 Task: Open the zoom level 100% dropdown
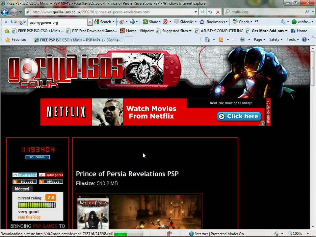point(308,234)
